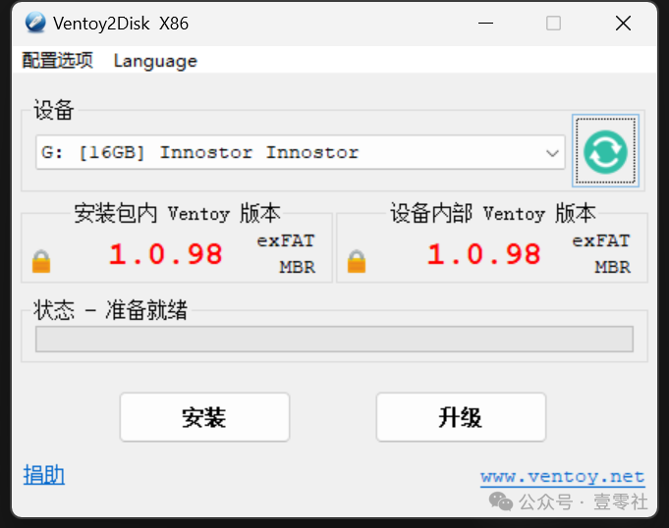This screenshot has width=669, height=528.
Task: Click the Ventoy2Disk app icon in title bar
Action: pyautogui.click(x=35, y=23)
